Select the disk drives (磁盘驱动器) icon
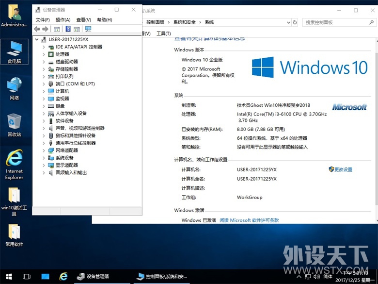Viewport: 378px width, 284px height. pos(51,62)
